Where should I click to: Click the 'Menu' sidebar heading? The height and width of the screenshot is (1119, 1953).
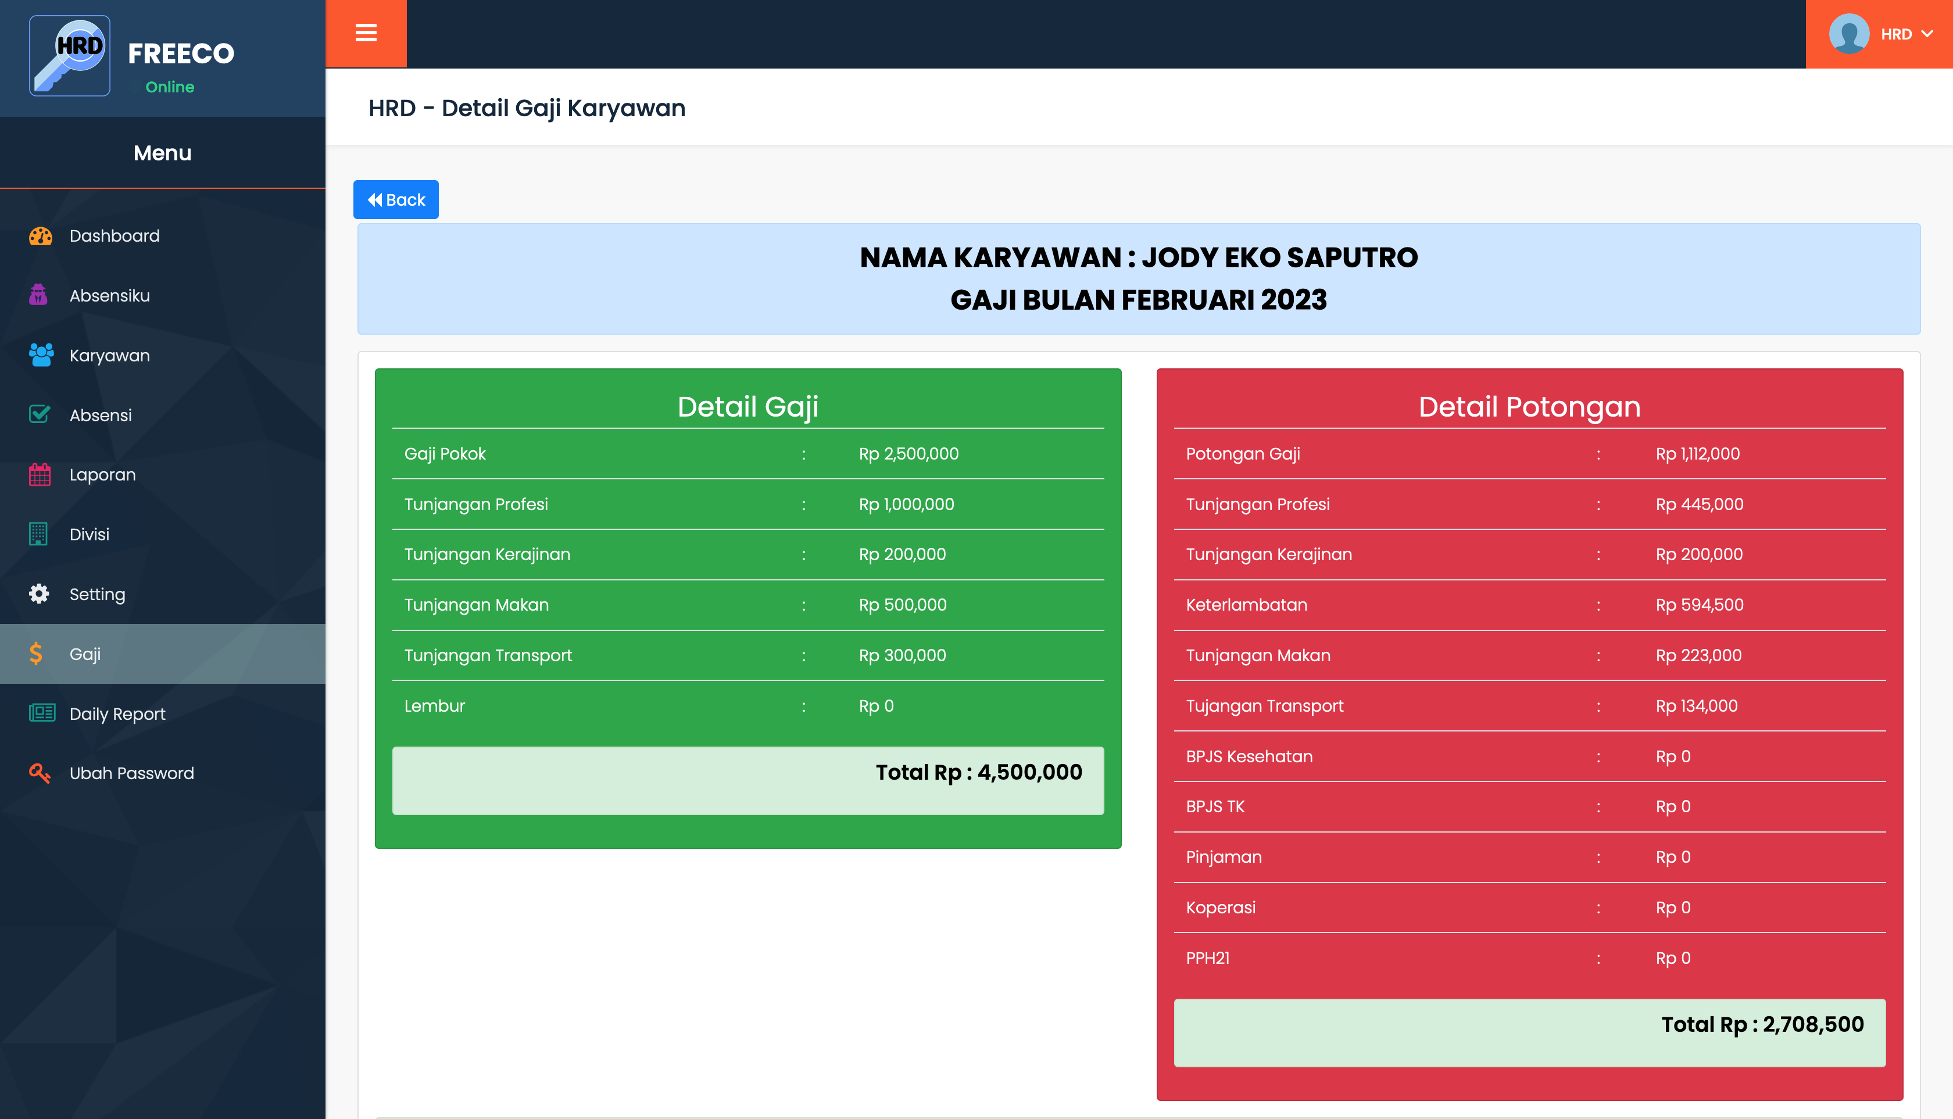coord(162,153)
